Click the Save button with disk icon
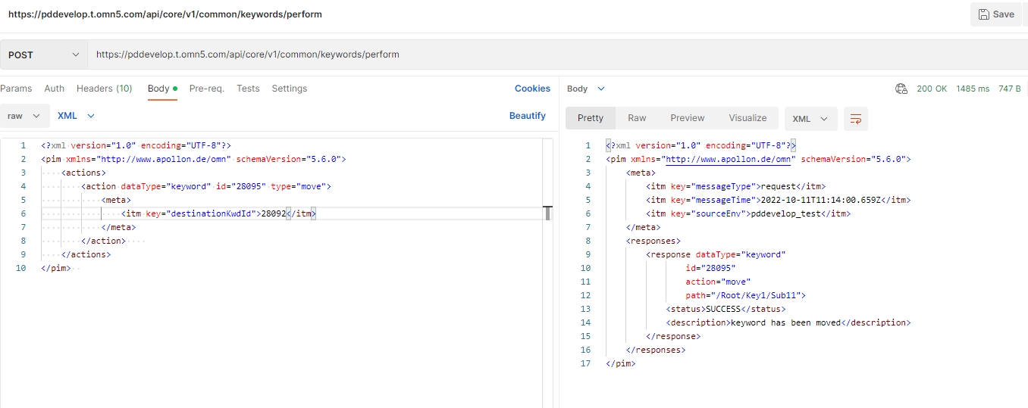 pos(995,14)
